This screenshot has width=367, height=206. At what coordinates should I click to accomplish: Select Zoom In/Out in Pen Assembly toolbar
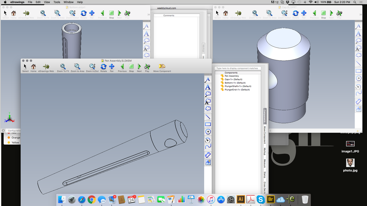pyautogui.click(x=92, y=68)
